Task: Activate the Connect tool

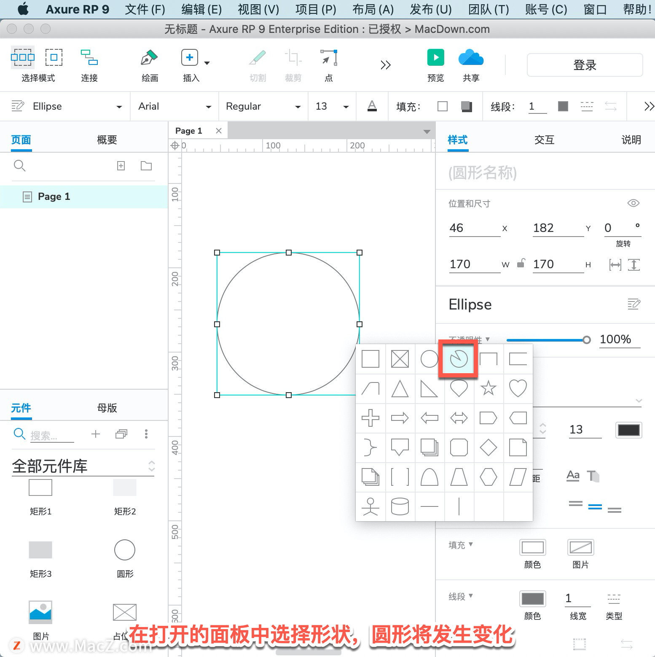Action: tap(89, 65)
